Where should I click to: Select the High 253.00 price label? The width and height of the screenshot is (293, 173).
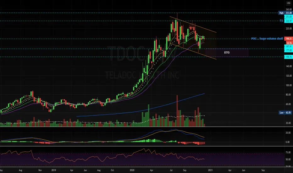pyautogui.click(x=285, y=13)
